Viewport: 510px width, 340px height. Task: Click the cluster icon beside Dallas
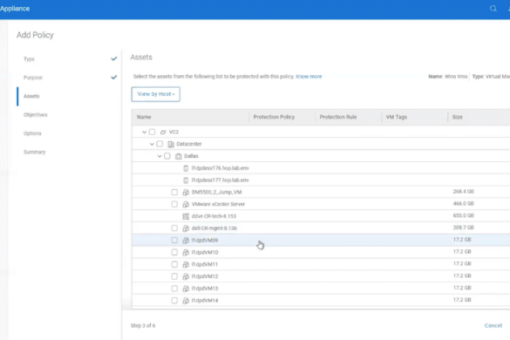click(178, 156)
